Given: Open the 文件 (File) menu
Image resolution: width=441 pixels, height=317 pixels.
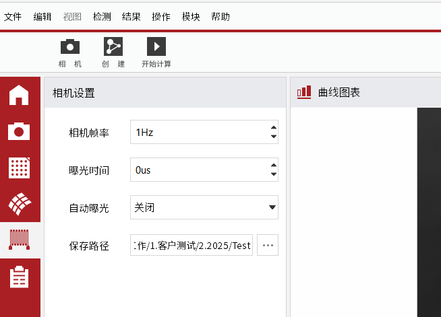Looking at the screenshot, I should click(x=13, y=17).
